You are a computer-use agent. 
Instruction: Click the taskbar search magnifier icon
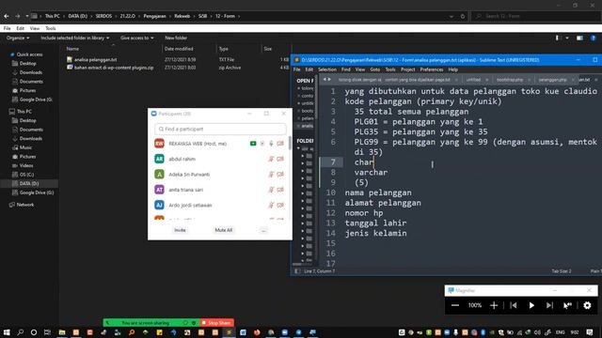tap(21, 332)
